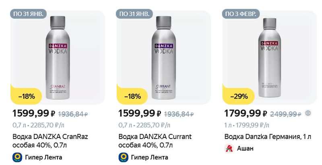Click the Гипер Лента logo under CranRaz vodka
This screenshot has height=165, width=322.
pos(17,157)
